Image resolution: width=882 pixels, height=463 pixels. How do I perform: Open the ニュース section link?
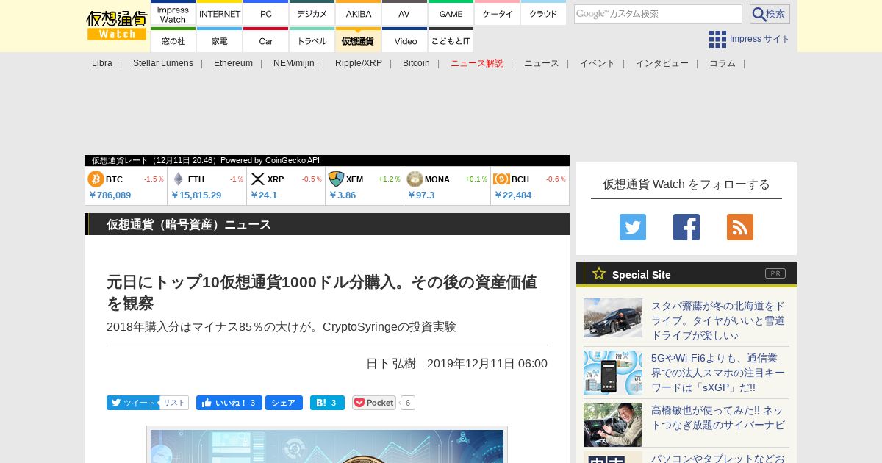pos(542,63)
